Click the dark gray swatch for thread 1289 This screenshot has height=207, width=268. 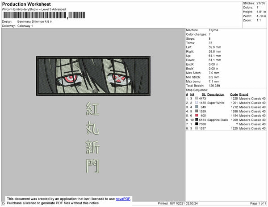(197, 111)
